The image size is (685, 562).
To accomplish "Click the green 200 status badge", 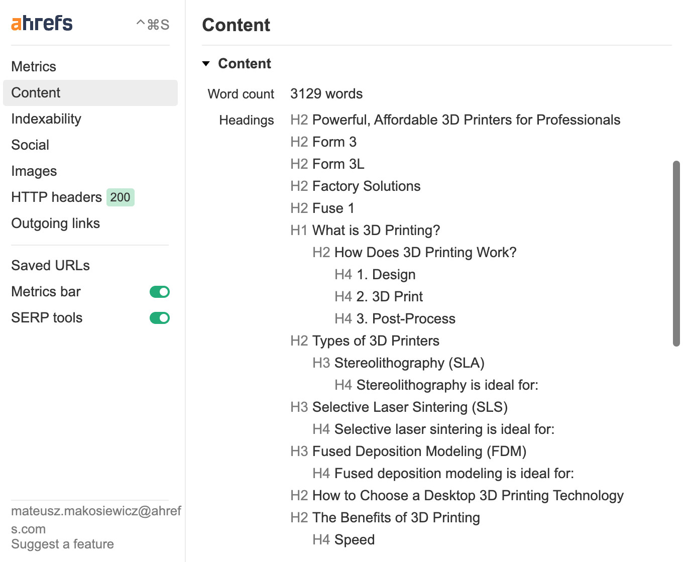I will point(120,197).
